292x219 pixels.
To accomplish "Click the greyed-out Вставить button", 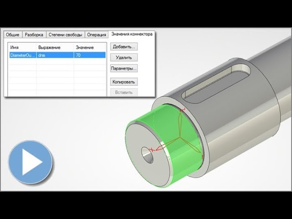I will click(x=124, y=91).
